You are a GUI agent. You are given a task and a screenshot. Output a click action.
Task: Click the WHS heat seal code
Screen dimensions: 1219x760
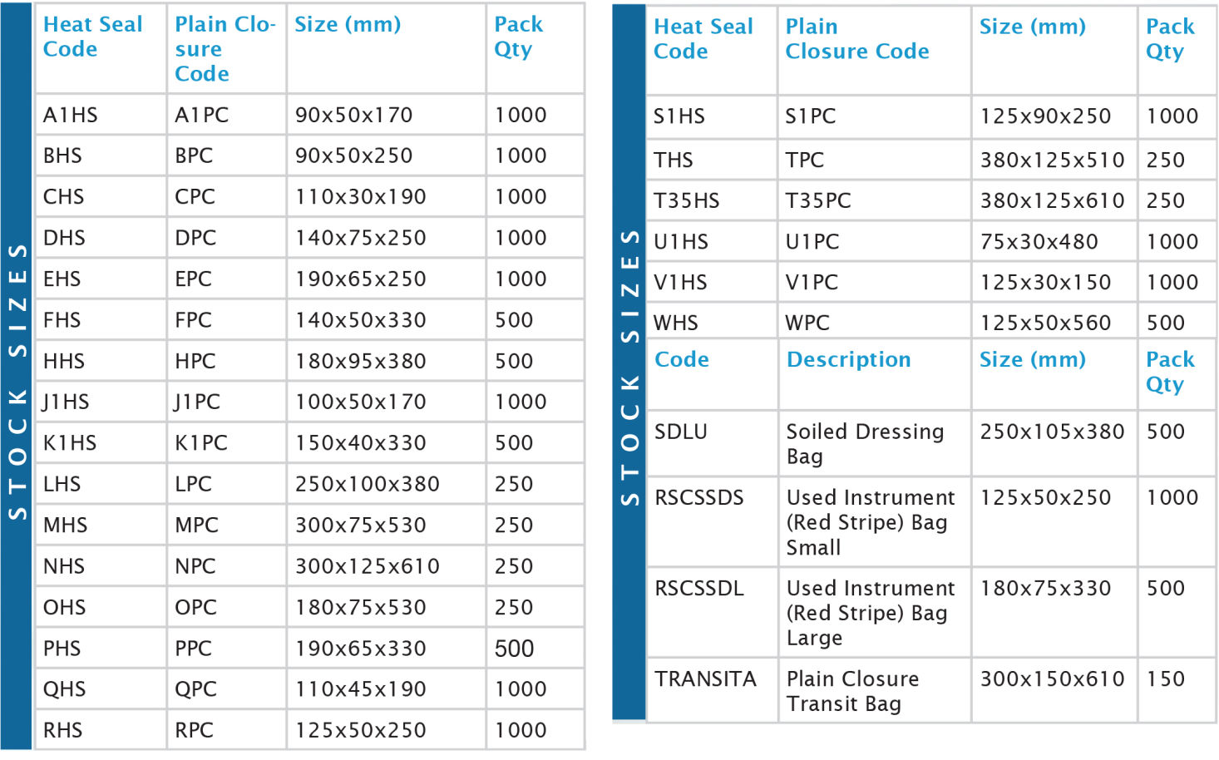pos(675,323)
